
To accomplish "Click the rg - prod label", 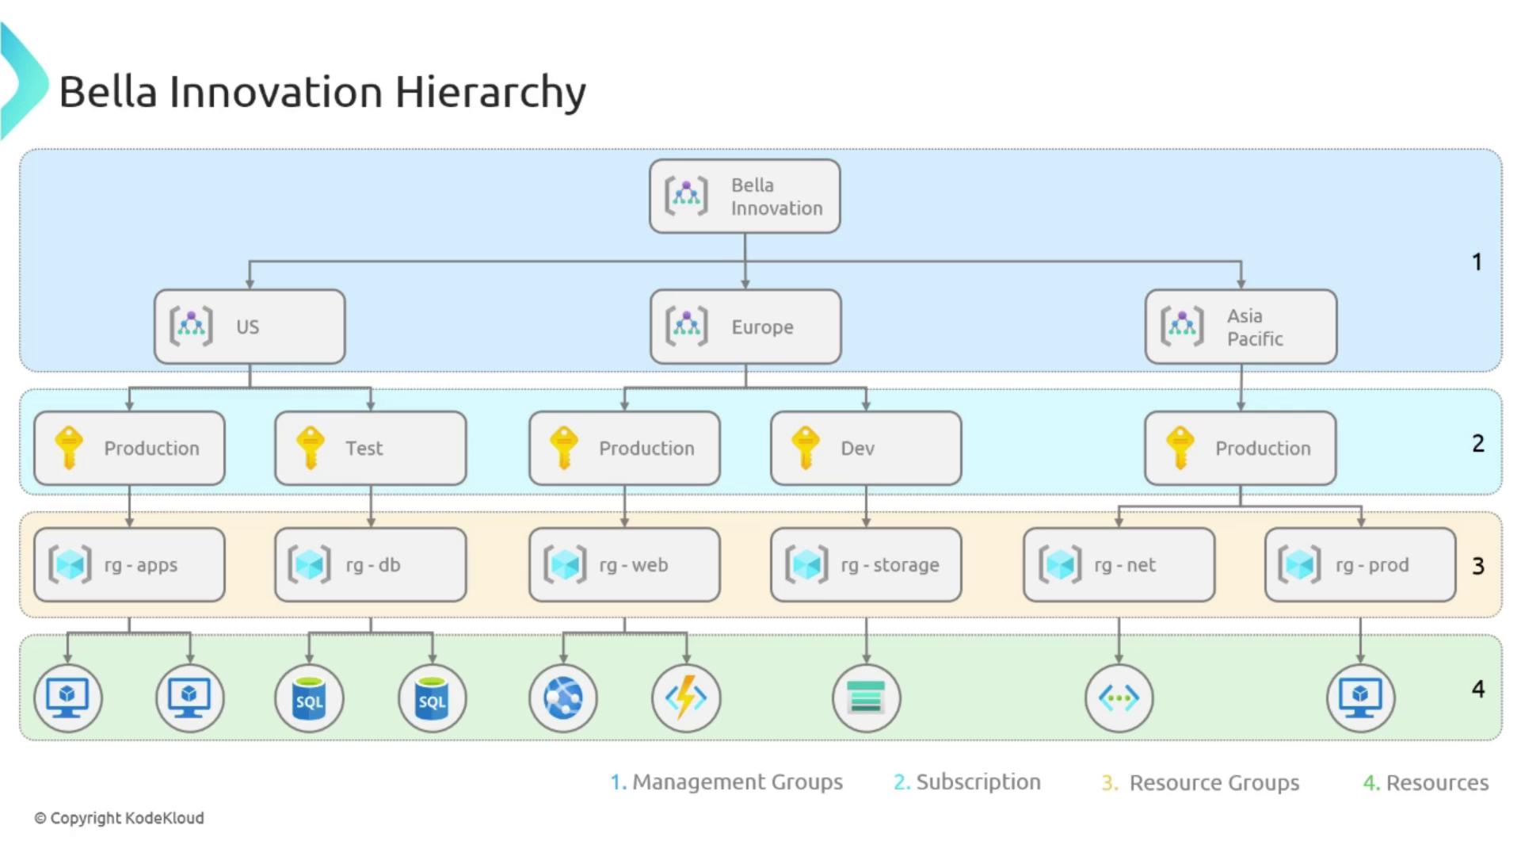I will (x=1372, y=565).
